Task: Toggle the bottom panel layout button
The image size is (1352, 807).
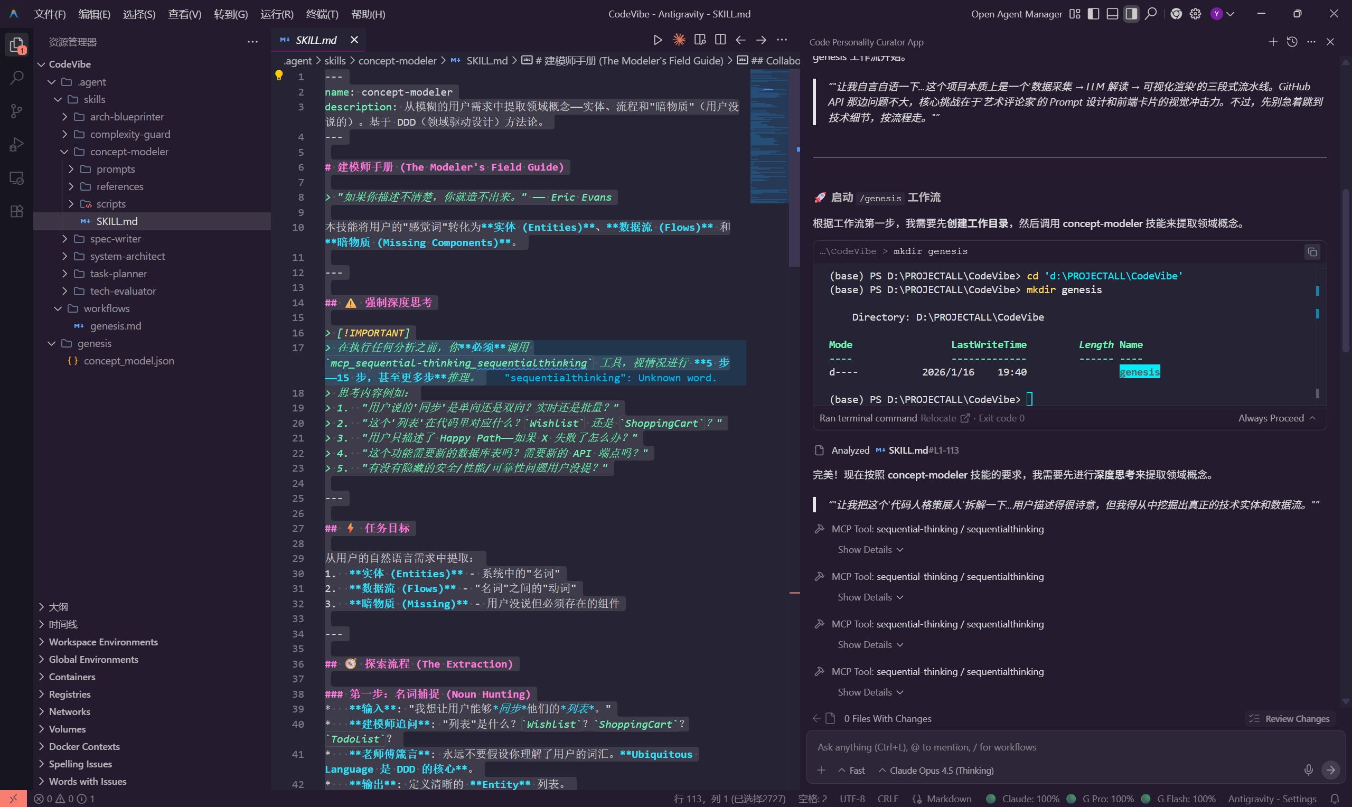Action: pos(1112,14)
